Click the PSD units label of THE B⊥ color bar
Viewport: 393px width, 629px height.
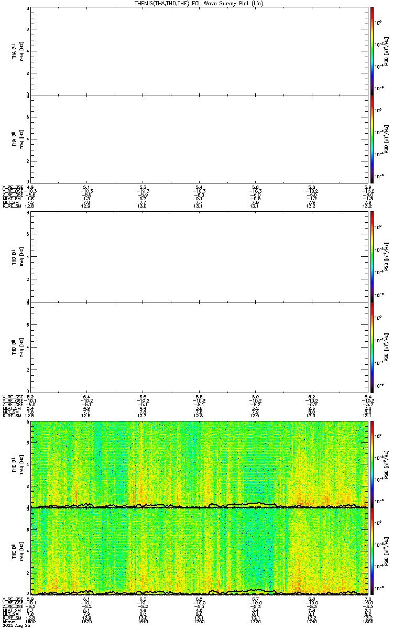point(387,463)
